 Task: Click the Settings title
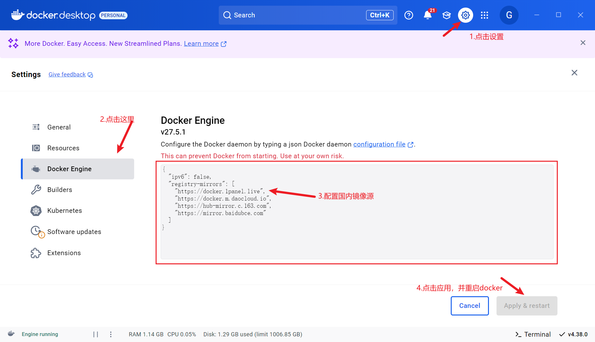(x=26, y=75)
